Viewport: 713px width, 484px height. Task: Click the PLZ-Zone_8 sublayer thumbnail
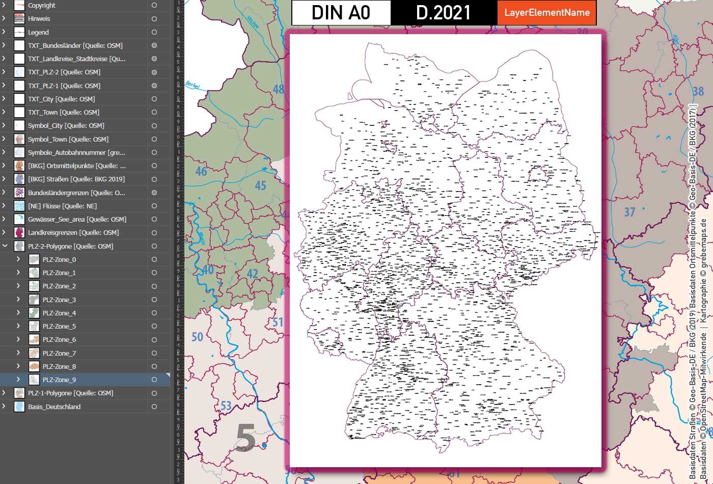point(34,366)
